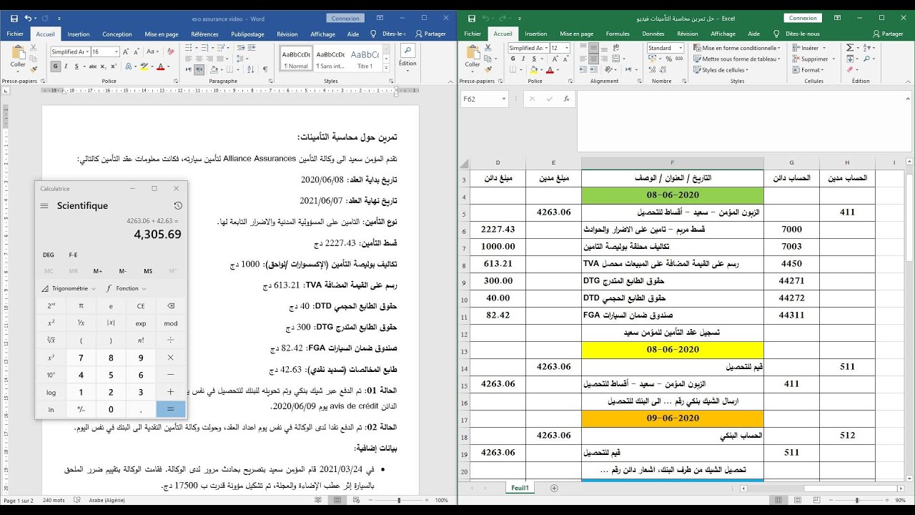
Task: Open Word Références tab
Action: [x=204, y=34]
